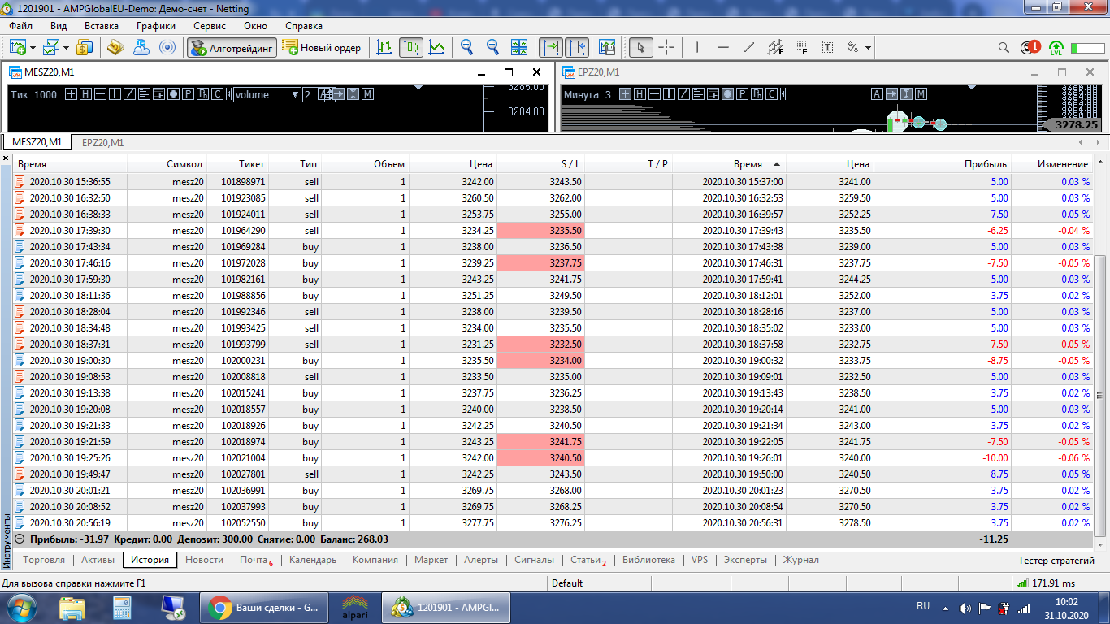This screenshot has width=1110, height=624.
Task: Open the Сервис menu
Action: coord(210,26)
